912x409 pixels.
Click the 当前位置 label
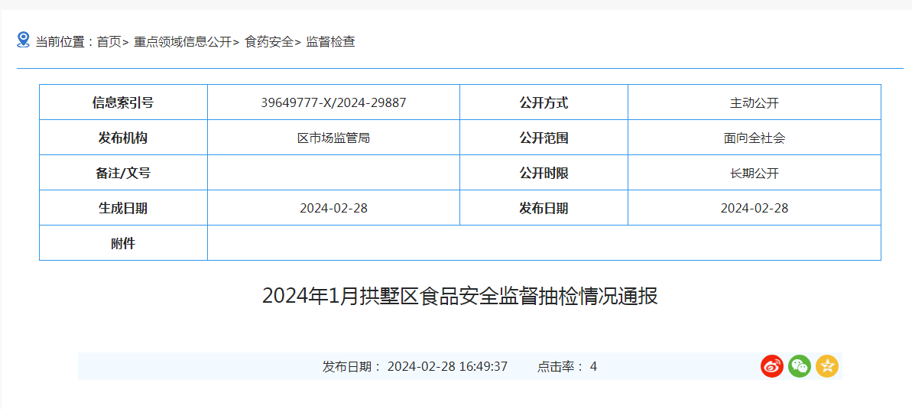pyautogui.click(x=65, y=42)
